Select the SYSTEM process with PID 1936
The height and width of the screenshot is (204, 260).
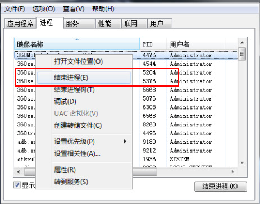(x=126, y=159)
